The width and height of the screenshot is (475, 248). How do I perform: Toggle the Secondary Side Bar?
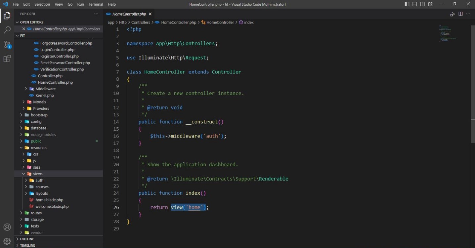(x=423, y=4)
